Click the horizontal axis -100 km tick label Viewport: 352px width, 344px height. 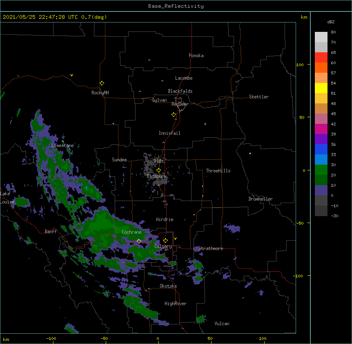coord(51,338)
